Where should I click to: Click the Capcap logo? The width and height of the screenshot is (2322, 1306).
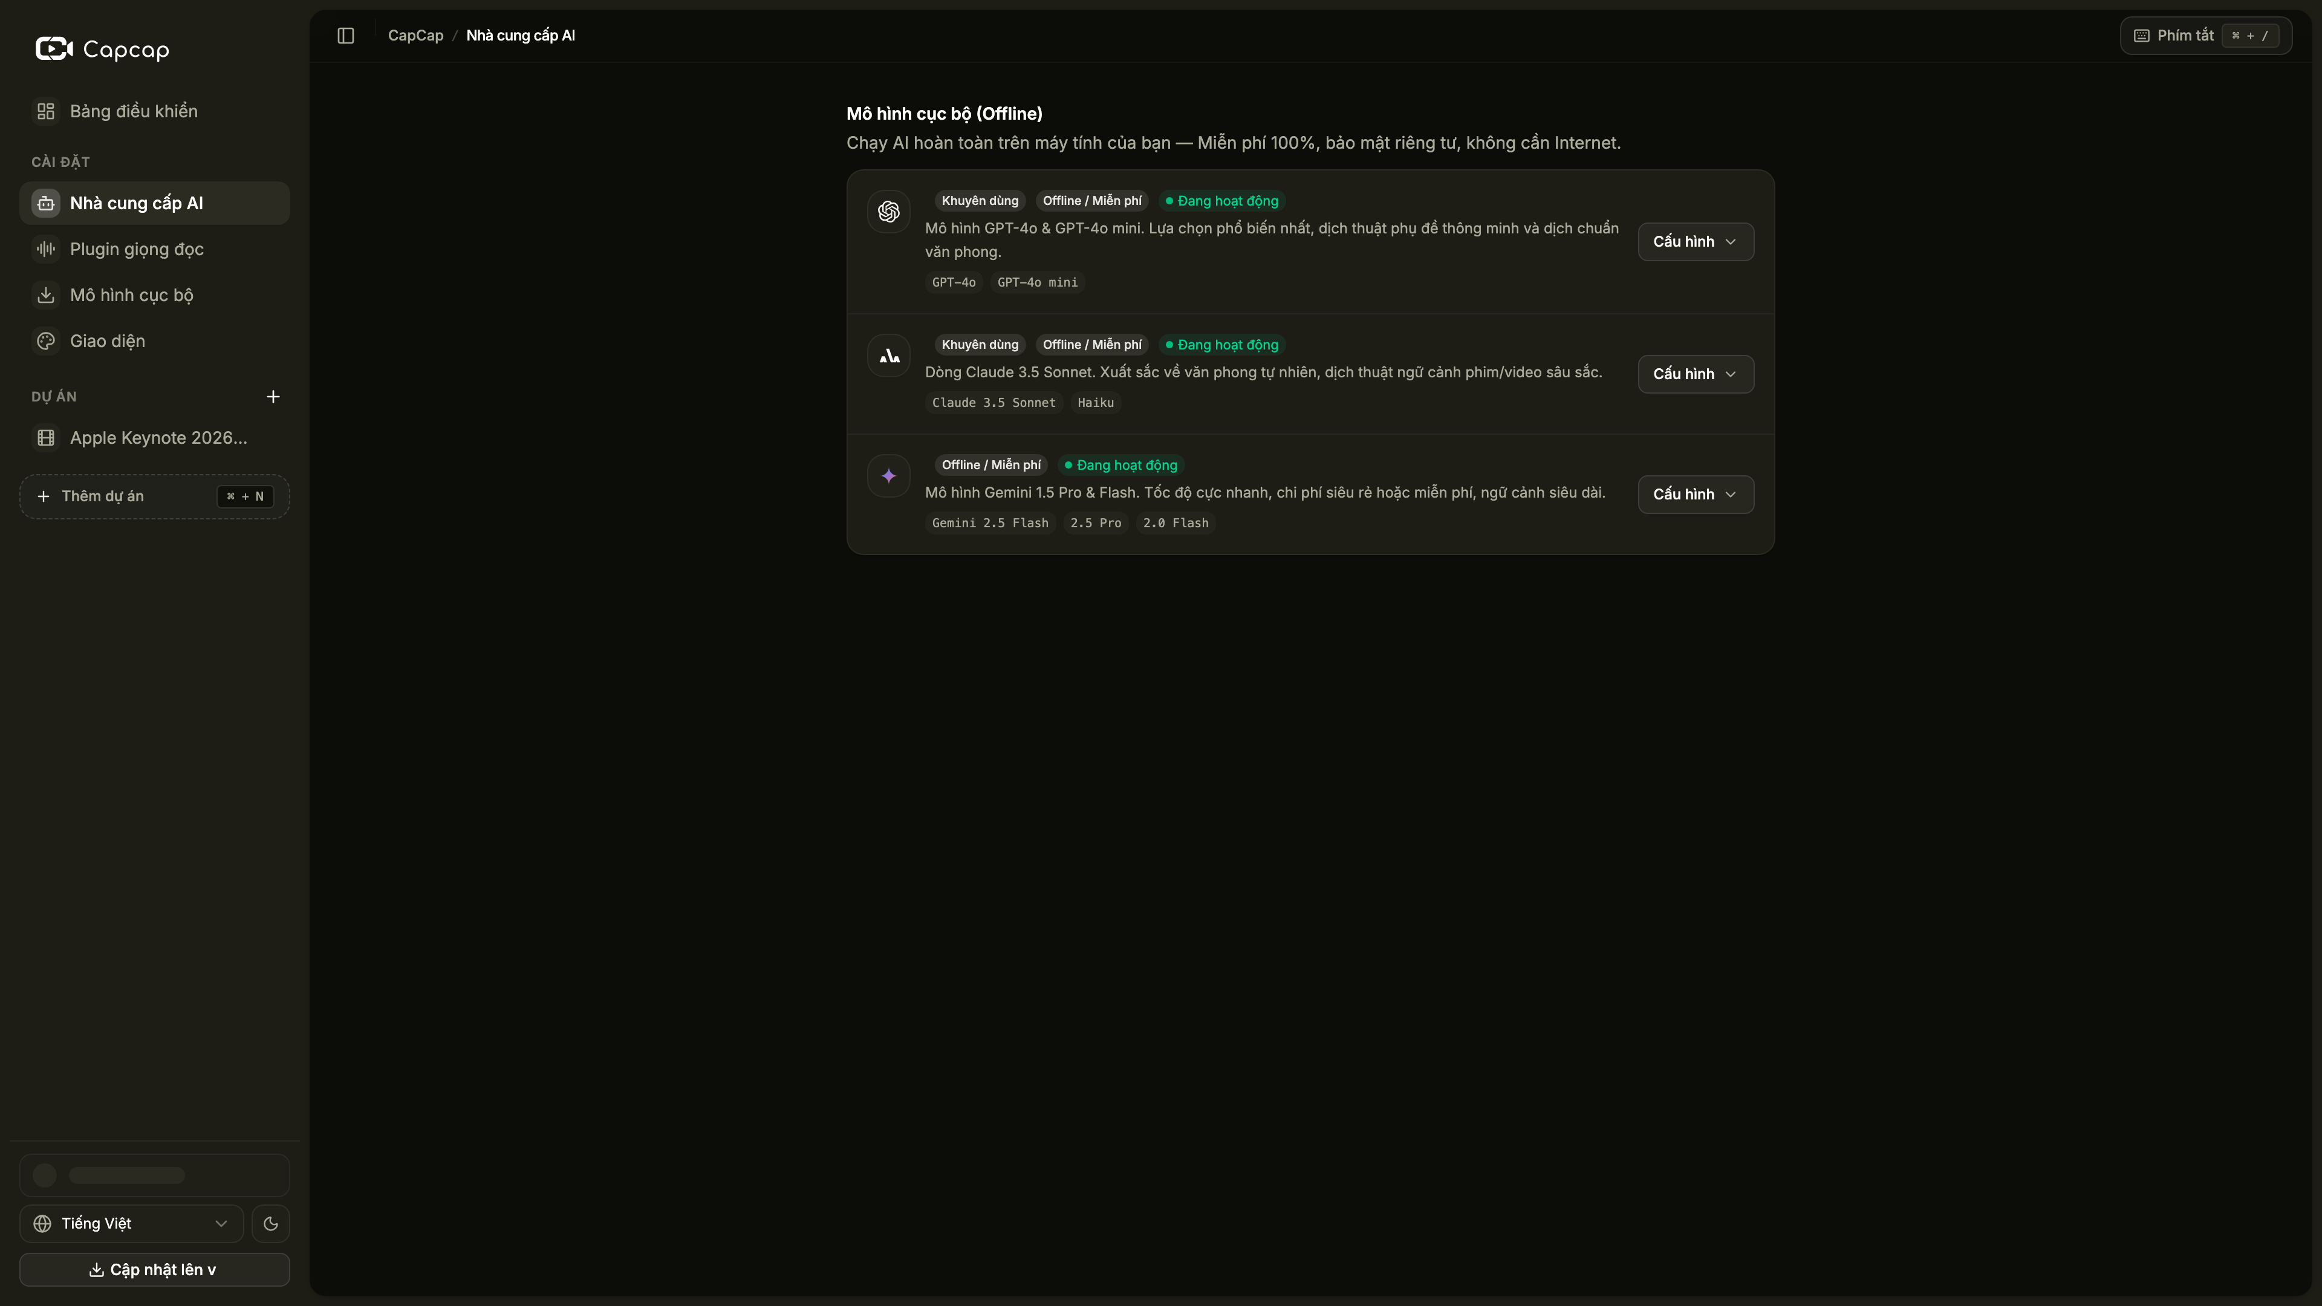click(102, 48)
